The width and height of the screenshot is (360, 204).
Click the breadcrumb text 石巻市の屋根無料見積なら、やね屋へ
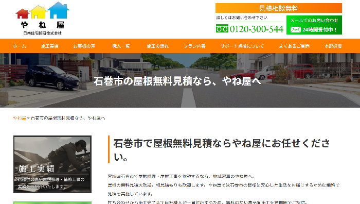(68, 118)
